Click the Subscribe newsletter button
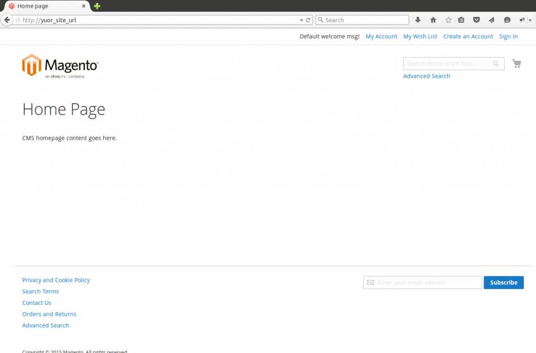The height and width of the screenshot is (353, 536). coord(504,282)
